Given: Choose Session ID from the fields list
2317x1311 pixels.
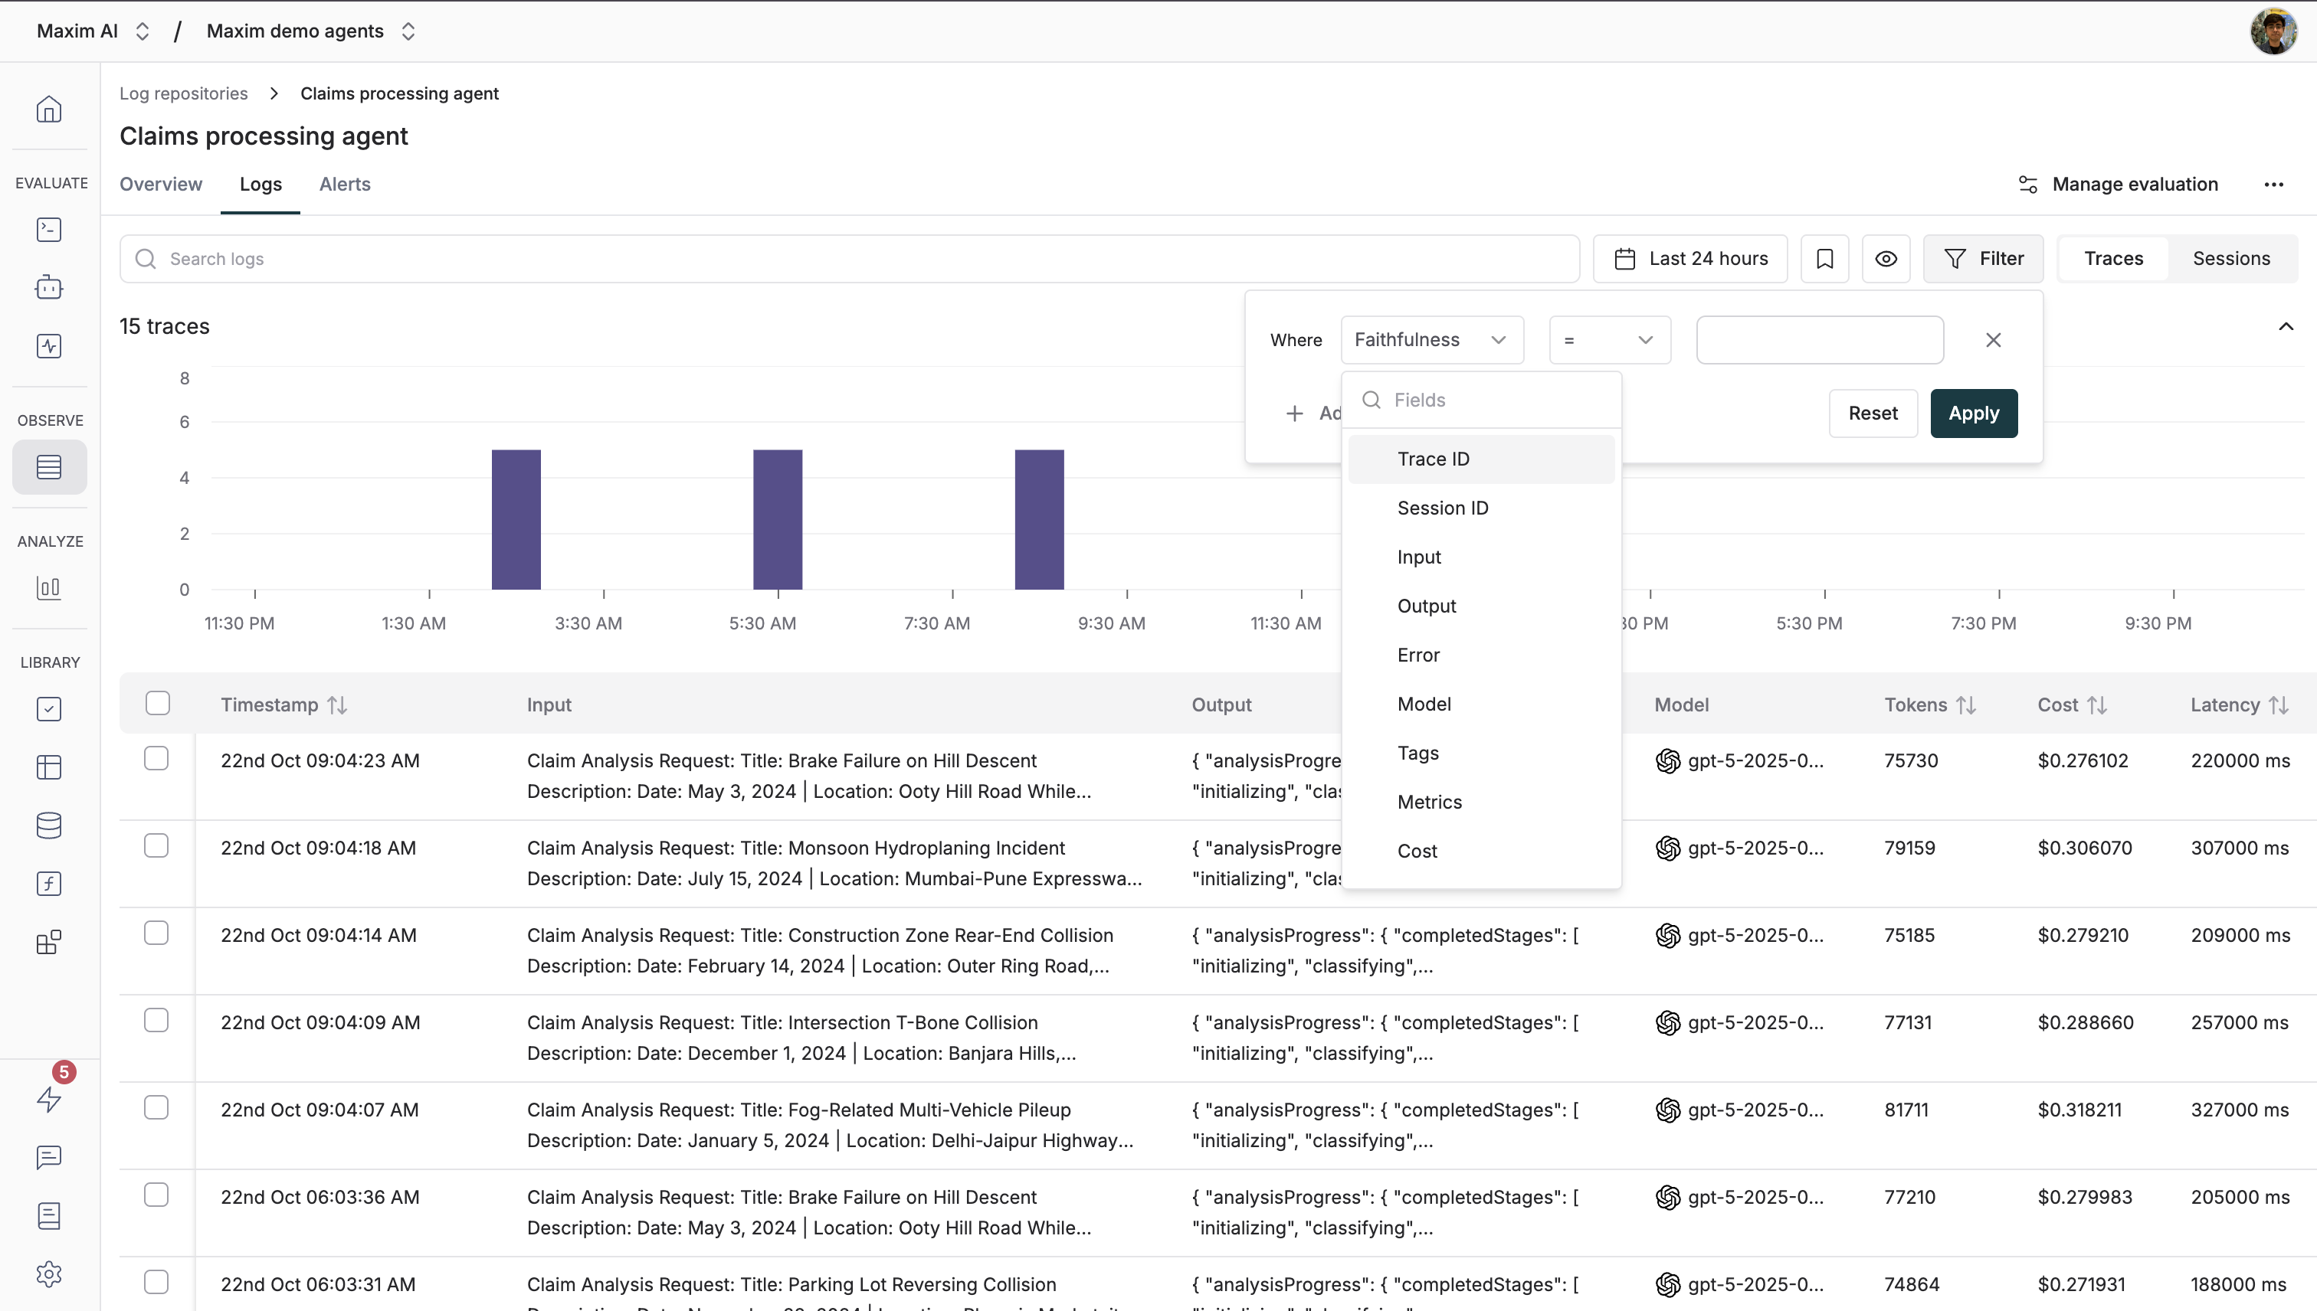Looking at the screenshot, I should coord(1442,508).
